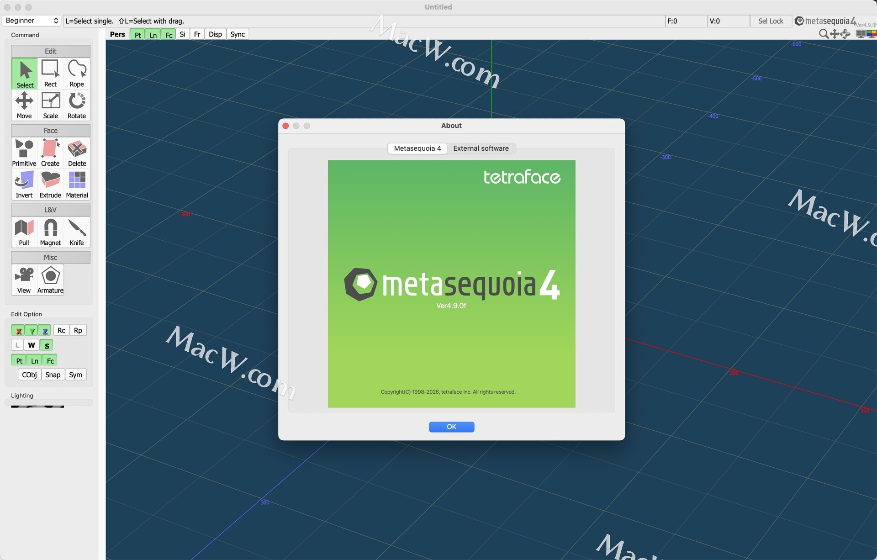Toggle the Snap edit option

(x=53, y=375)
